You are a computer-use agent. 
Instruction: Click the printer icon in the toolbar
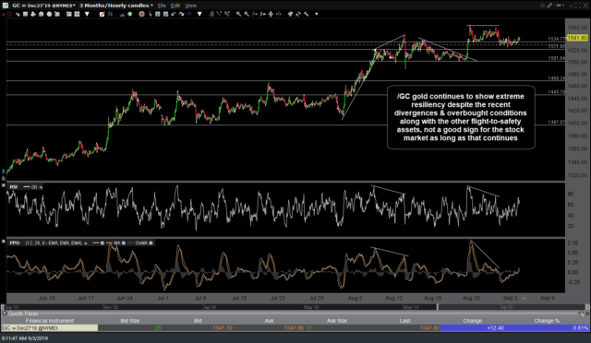[x=33, y=14]
